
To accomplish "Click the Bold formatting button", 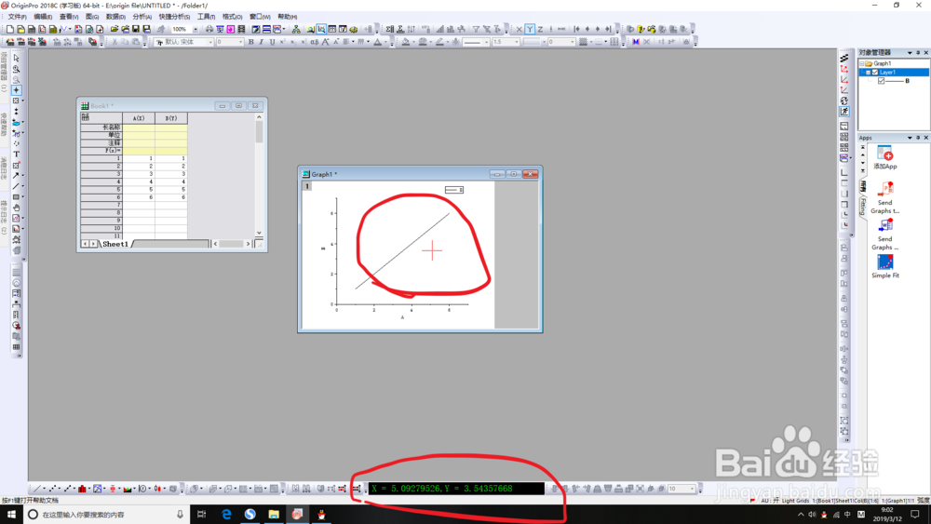I will [251, 42].
